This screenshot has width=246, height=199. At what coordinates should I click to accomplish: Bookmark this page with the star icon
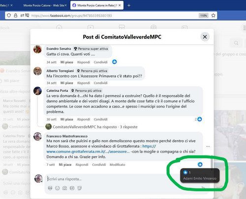213,15
